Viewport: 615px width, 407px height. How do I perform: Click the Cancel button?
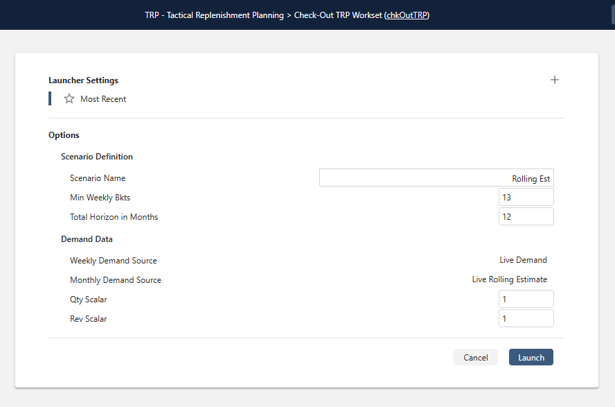coord(475,357)
